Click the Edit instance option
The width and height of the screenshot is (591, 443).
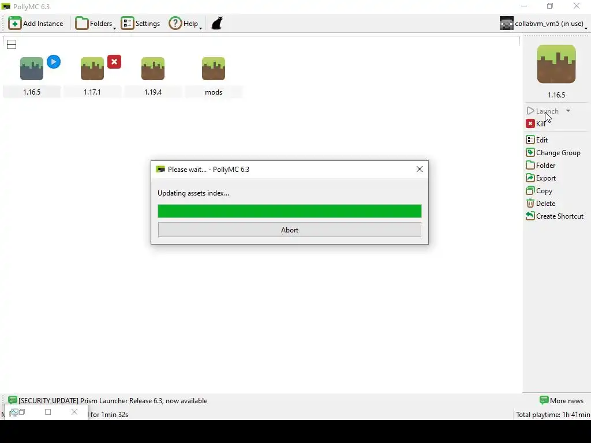pos(537,140)
